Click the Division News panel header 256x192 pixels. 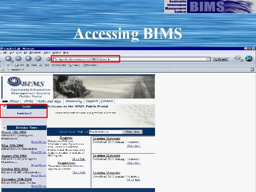tap(26, 128)
